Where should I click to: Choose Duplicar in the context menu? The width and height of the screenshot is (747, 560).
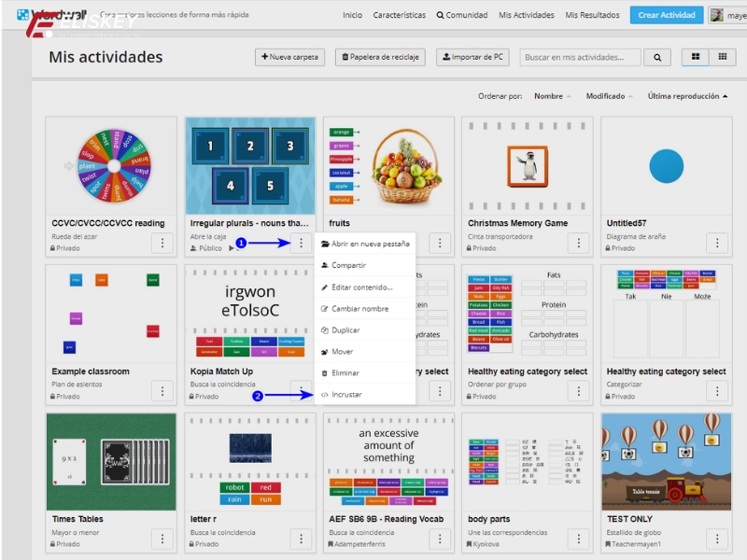coord(345,330)
